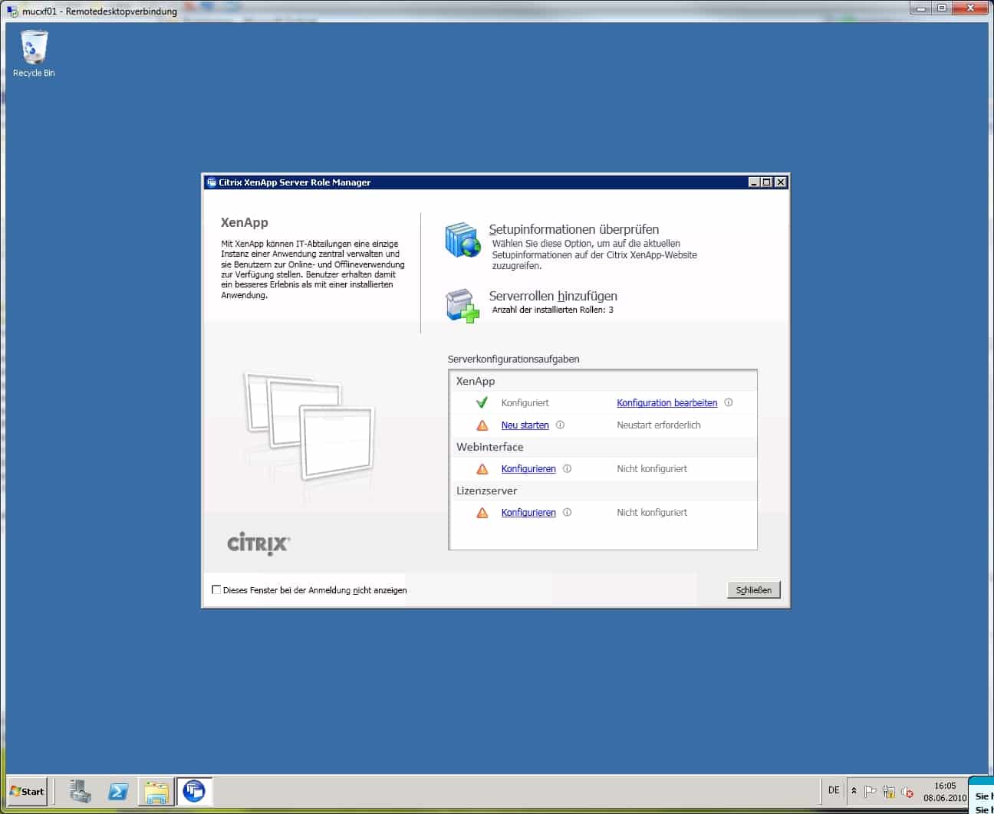Open Setupinformationen überprüfen heading
Viewport: 994px width, 814px height.
tap(574, 229)
